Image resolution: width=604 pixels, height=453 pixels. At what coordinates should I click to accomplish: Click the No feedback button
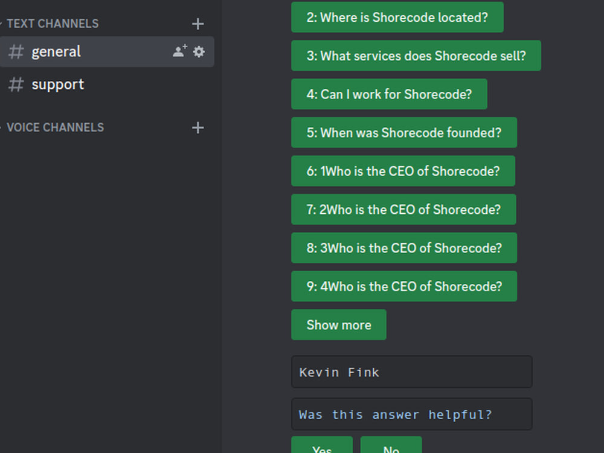[x=391, y=448]
